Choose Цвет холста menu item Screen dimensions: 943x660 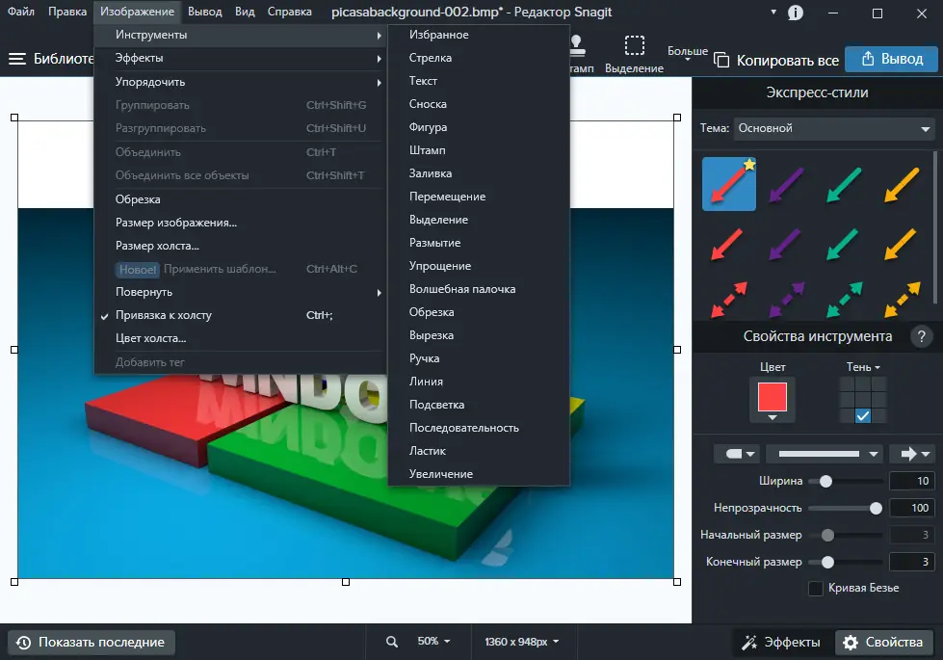coord(239,339)
